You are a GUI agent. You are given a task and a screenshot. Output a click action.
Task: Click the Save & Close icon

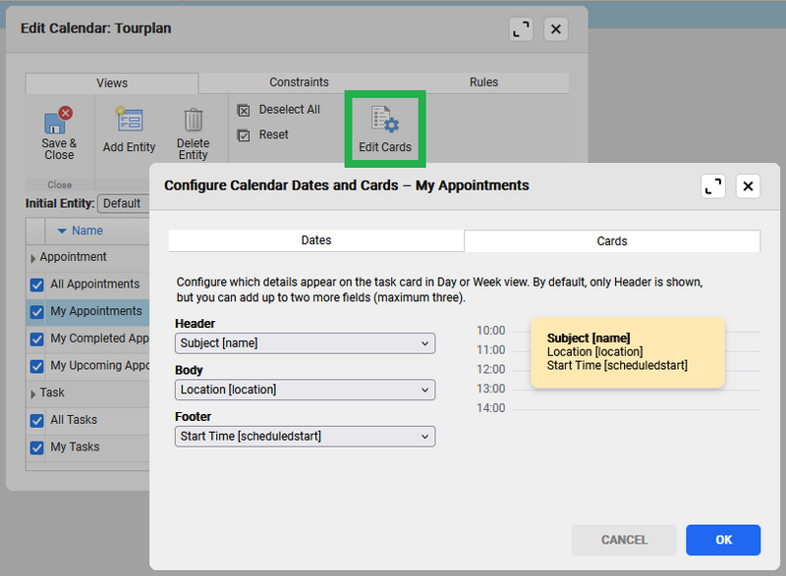(x=58, y=123)
